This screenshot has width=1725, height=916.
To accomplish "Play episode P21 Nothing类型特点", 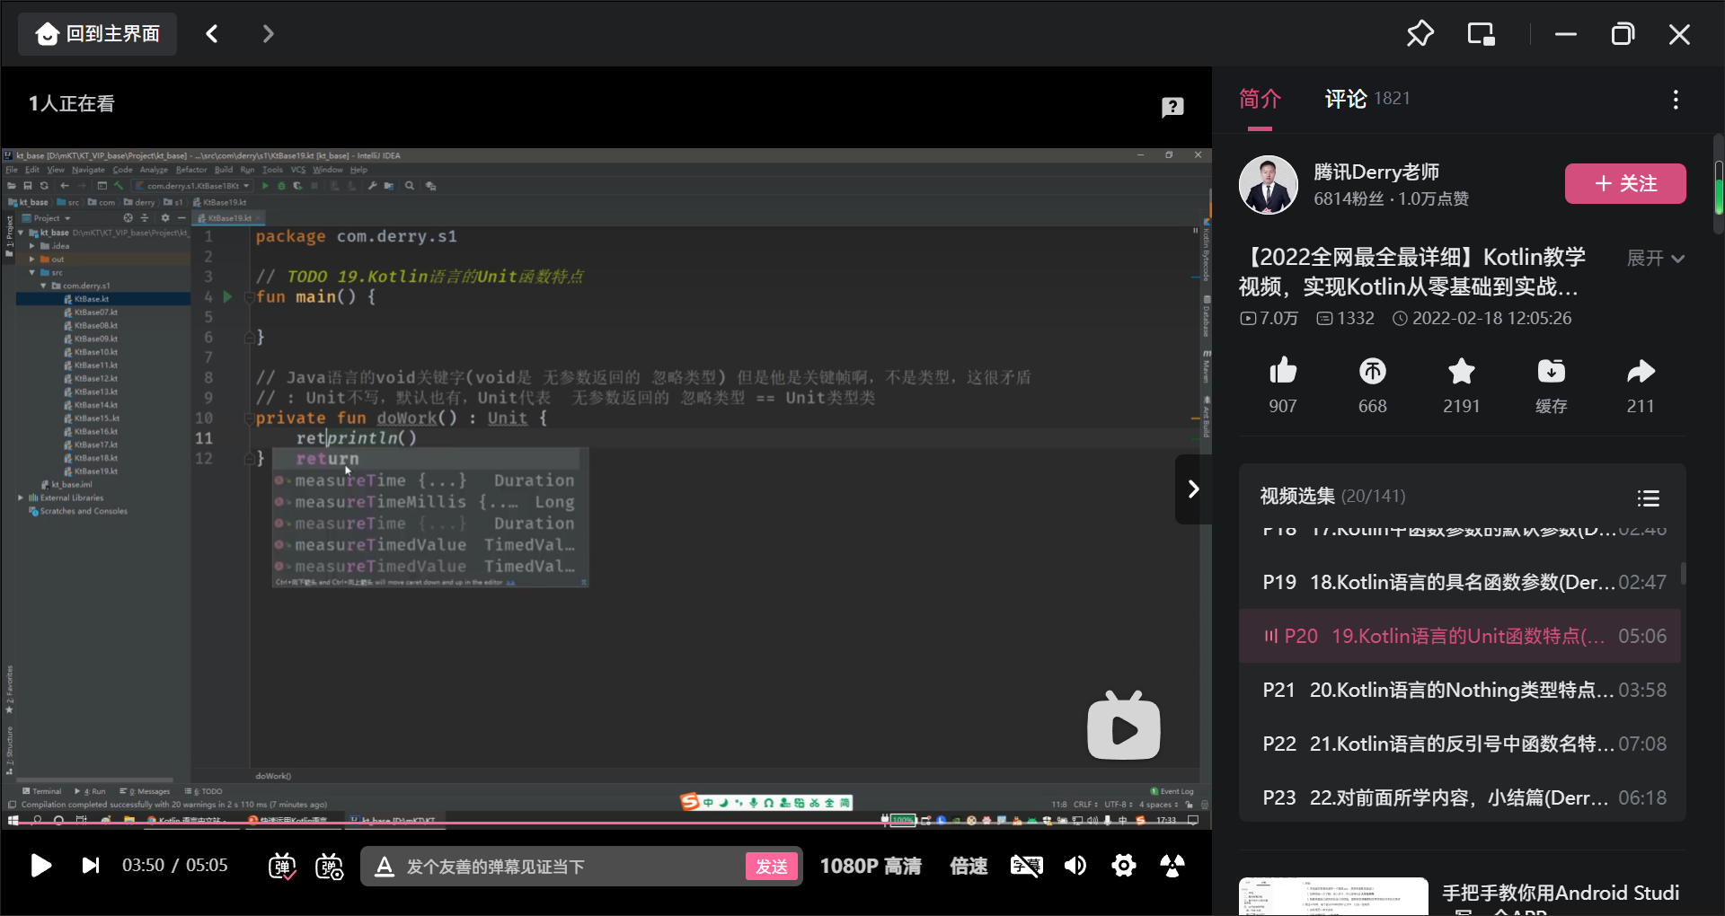I will click(1462, 690).
